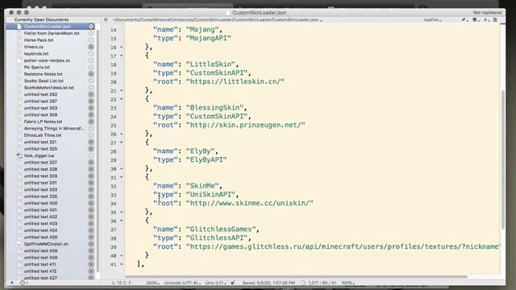The image size is (516, 290).
Task: Click the document statistics page icon
Action: (303, 283)
